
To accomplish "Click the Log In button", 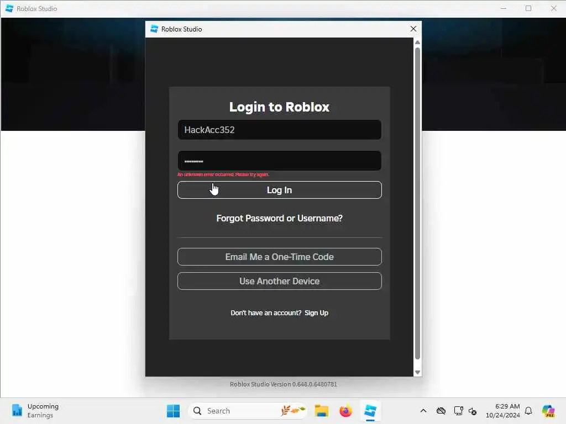I will click(x=279, y=190).
